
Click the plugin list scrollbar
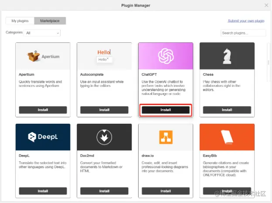click(x=269, y=62)
